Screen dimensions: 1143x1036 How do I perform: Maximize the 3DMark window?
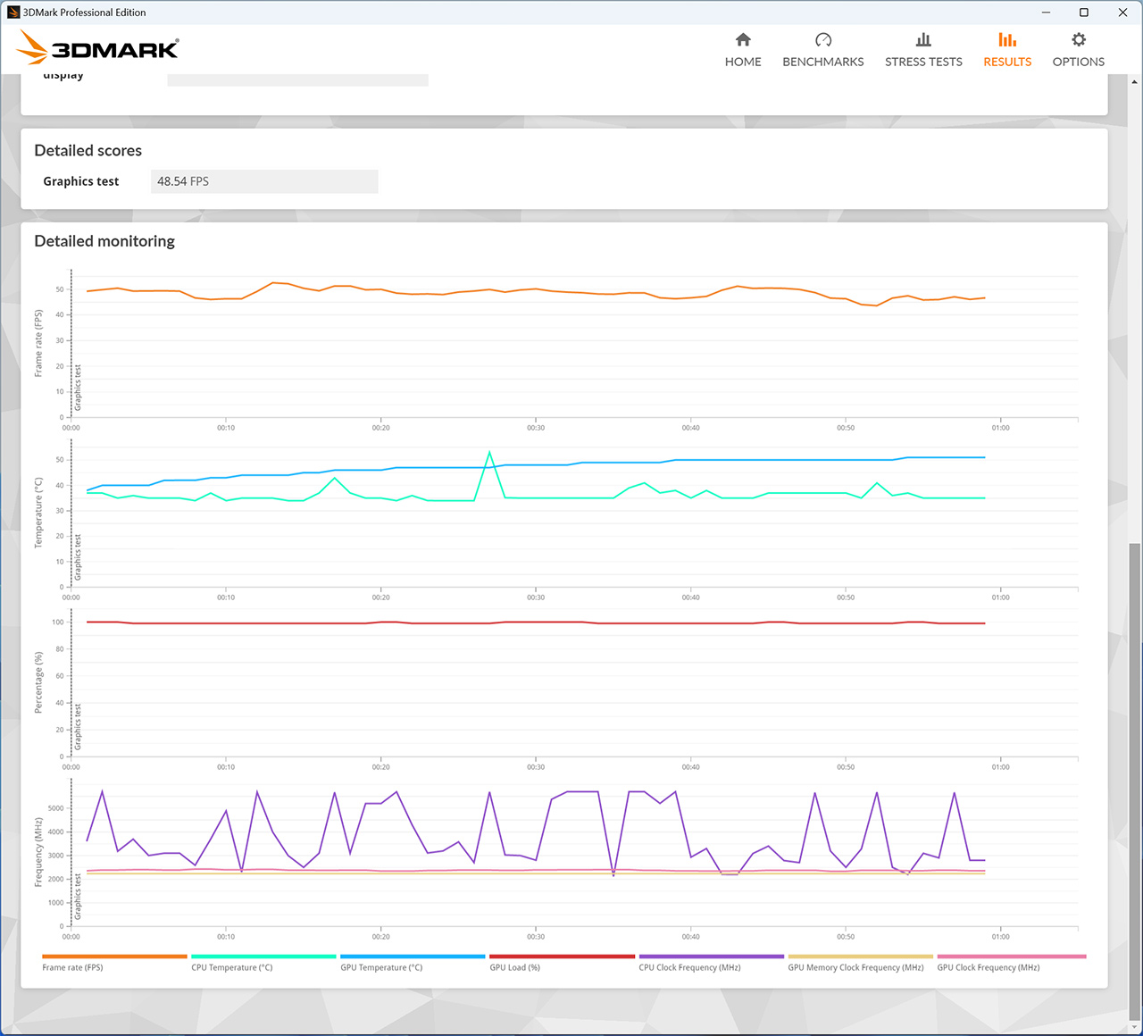pos(1084,13)
